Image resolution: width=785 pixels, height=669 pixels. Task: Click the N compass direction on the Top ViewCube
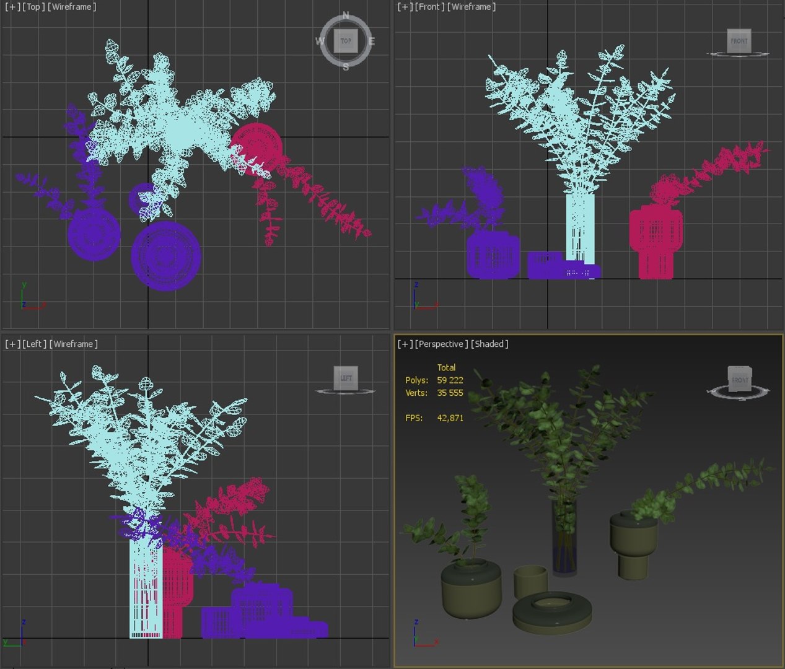tap(346, 15)
